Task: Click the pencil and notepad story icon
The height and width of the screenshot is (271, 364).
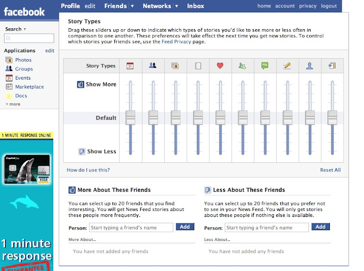Action: pyautogui.click(x=287, y=66)
